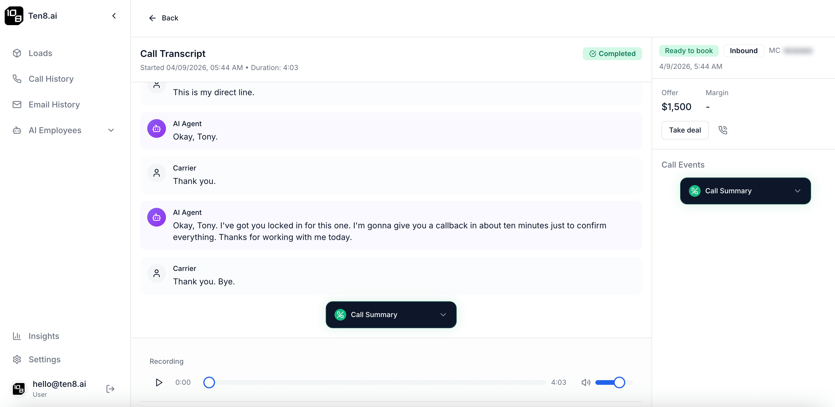Viewport: 835px width, 407px height.
Task: Click the Completed status badge
Action: pos(612,53)
